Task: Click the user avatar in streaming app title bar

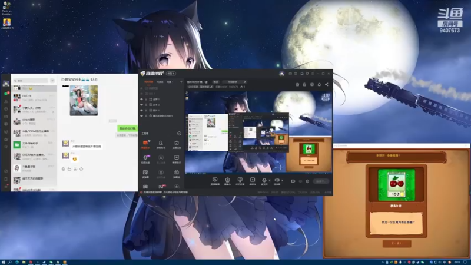Action: (x=281, y=74)
